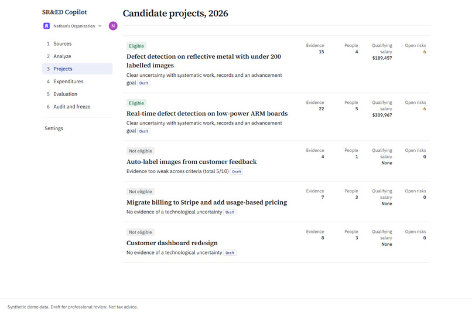This screenshot has height=315, width=472.
Task: Click qualifying salary $309,967
Action: tap(382, 115)
